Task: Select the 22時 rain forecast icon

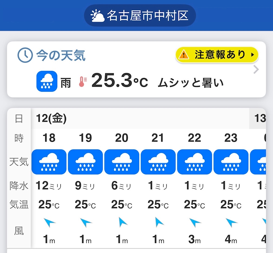Action: point(194,162)
